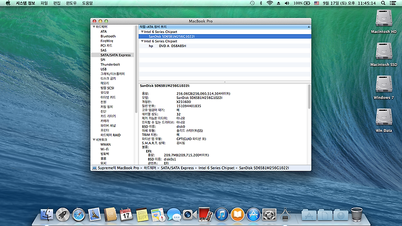This screenshot has height=226, width=402.
Task: Click Time Machine clock icon in menu bar
Action: click(252, 3)
